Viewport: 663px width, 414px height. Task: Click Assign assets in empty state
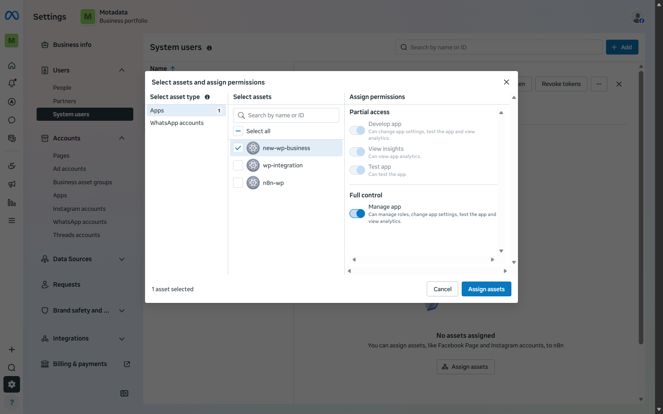pos(465,367)
